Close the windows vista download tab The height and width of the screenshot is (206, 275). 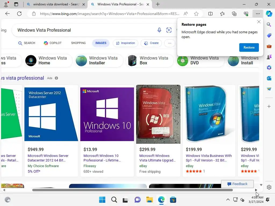[84, 4]
